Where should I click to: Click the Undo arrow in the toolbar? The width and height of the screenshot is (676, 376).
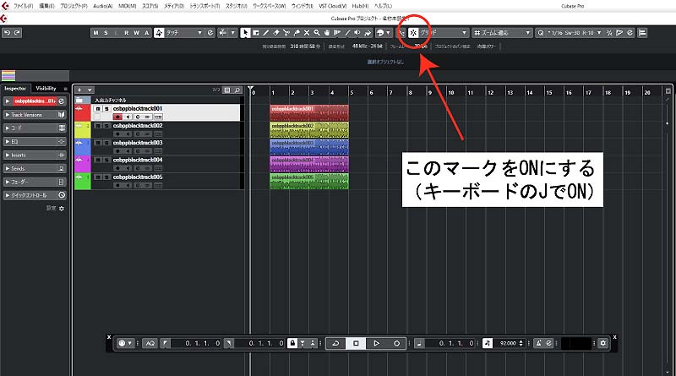[x=8, y=33]
